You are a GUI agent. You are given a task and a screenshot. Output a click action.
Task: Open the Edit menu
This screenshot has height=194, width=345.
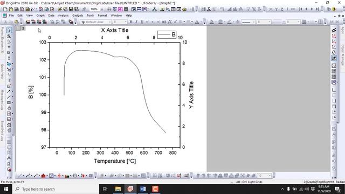(x=20, y=16)
